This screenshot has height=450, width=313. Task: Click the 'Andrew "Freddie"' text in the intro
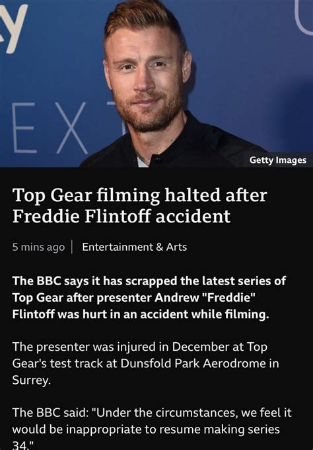[205, 298]
